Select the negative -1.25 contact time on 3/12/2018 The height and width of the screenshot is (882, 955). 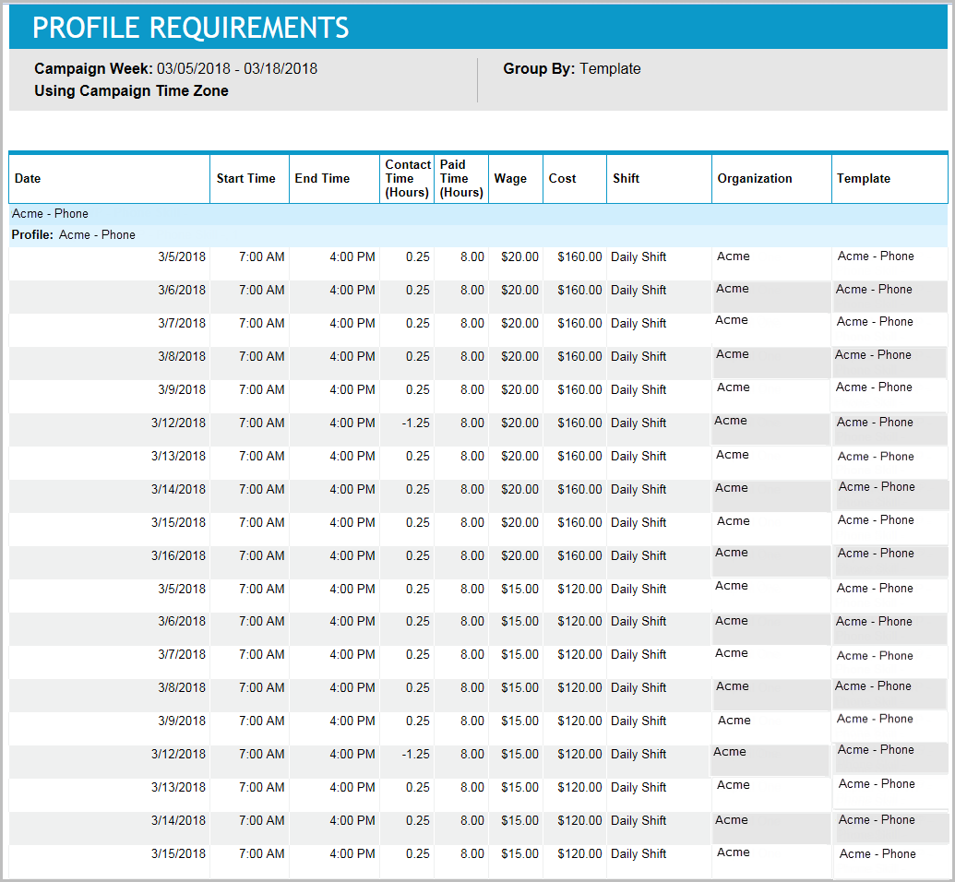point(413,423)
